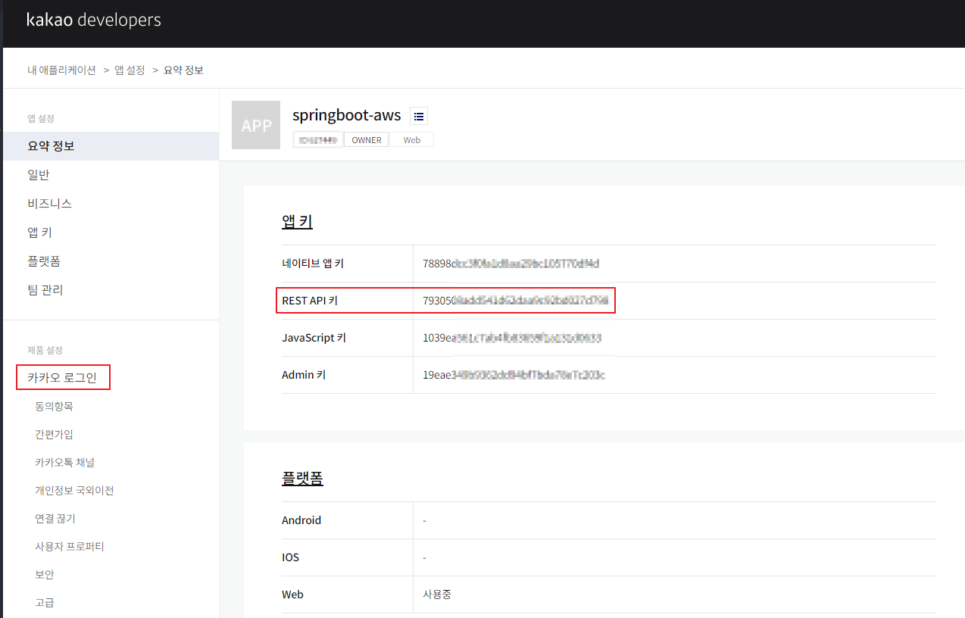Open 동의항목 submenu
Image resolution: width=965 pixels, height=618 pixels.
(x=54, y=407)
